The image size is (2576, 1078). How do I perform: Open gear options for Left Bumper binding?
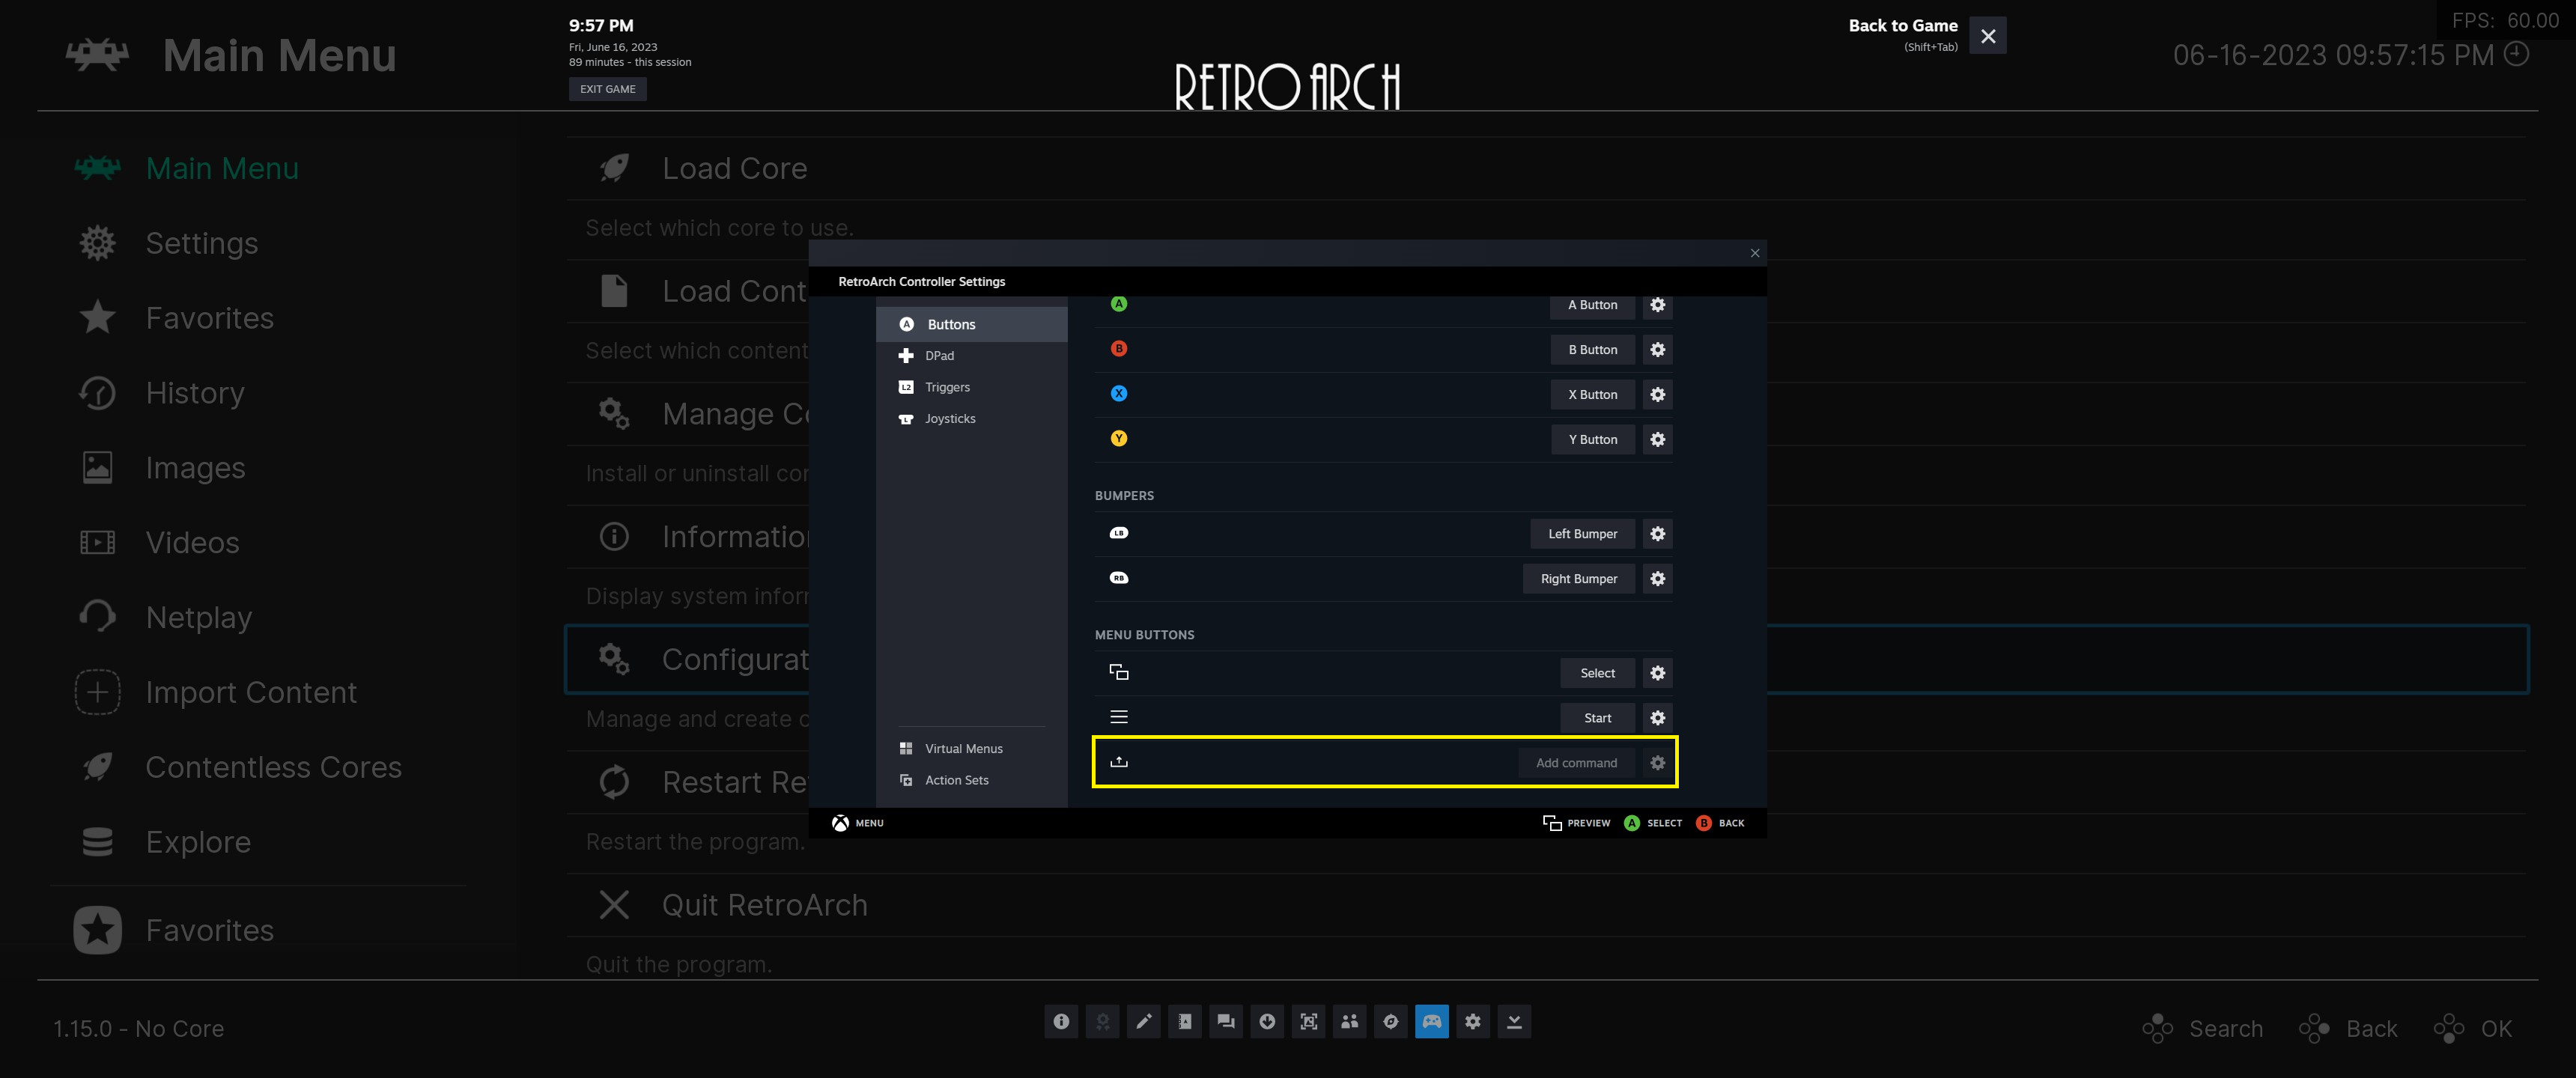(1657, 534)
